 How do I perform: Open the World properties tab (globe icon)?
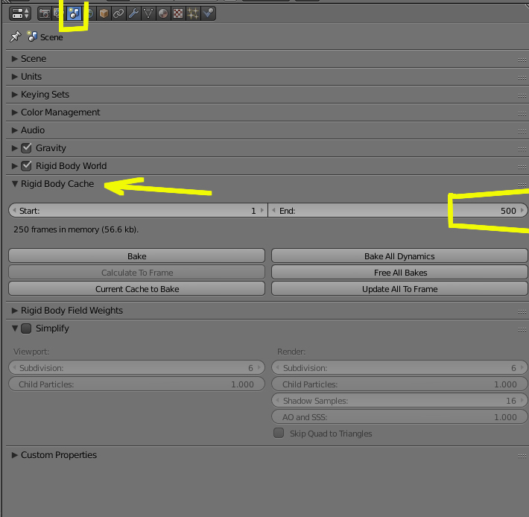pos(89,13)
